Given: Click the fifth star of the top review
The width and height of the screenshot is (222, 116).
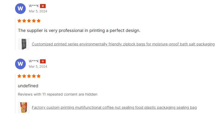Looking at the screenshot, I should (39, 21).
